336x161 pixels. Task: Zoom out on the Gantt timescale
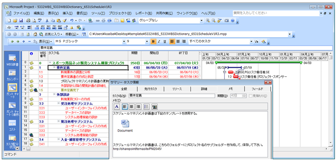214,21
